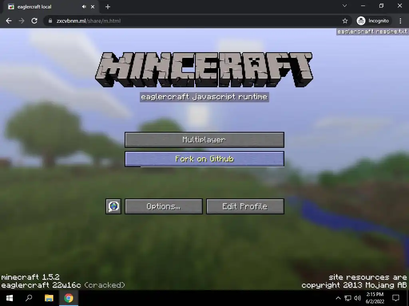Close the eaglercraft local tab

tap(93, 7)
